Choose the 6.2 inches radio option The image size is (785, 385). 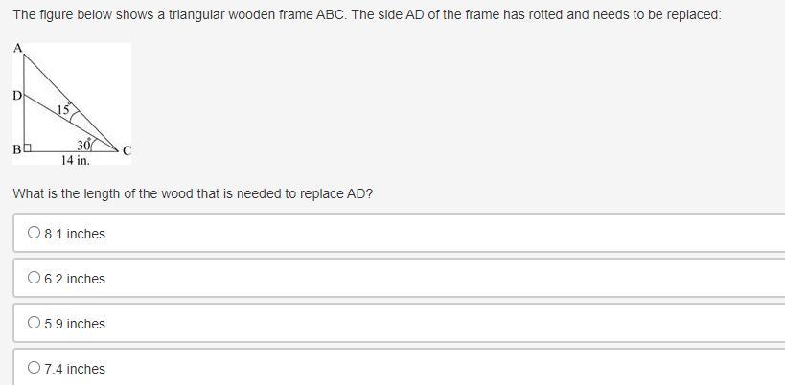coord(35,278)
